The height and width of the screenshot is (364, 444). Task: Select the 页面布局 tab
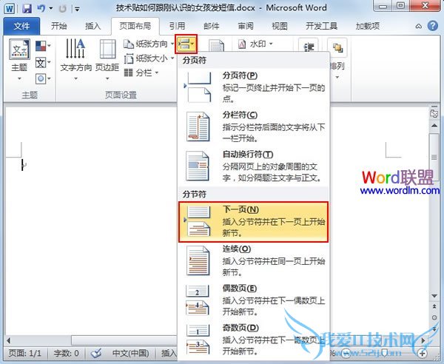point(135,26)
